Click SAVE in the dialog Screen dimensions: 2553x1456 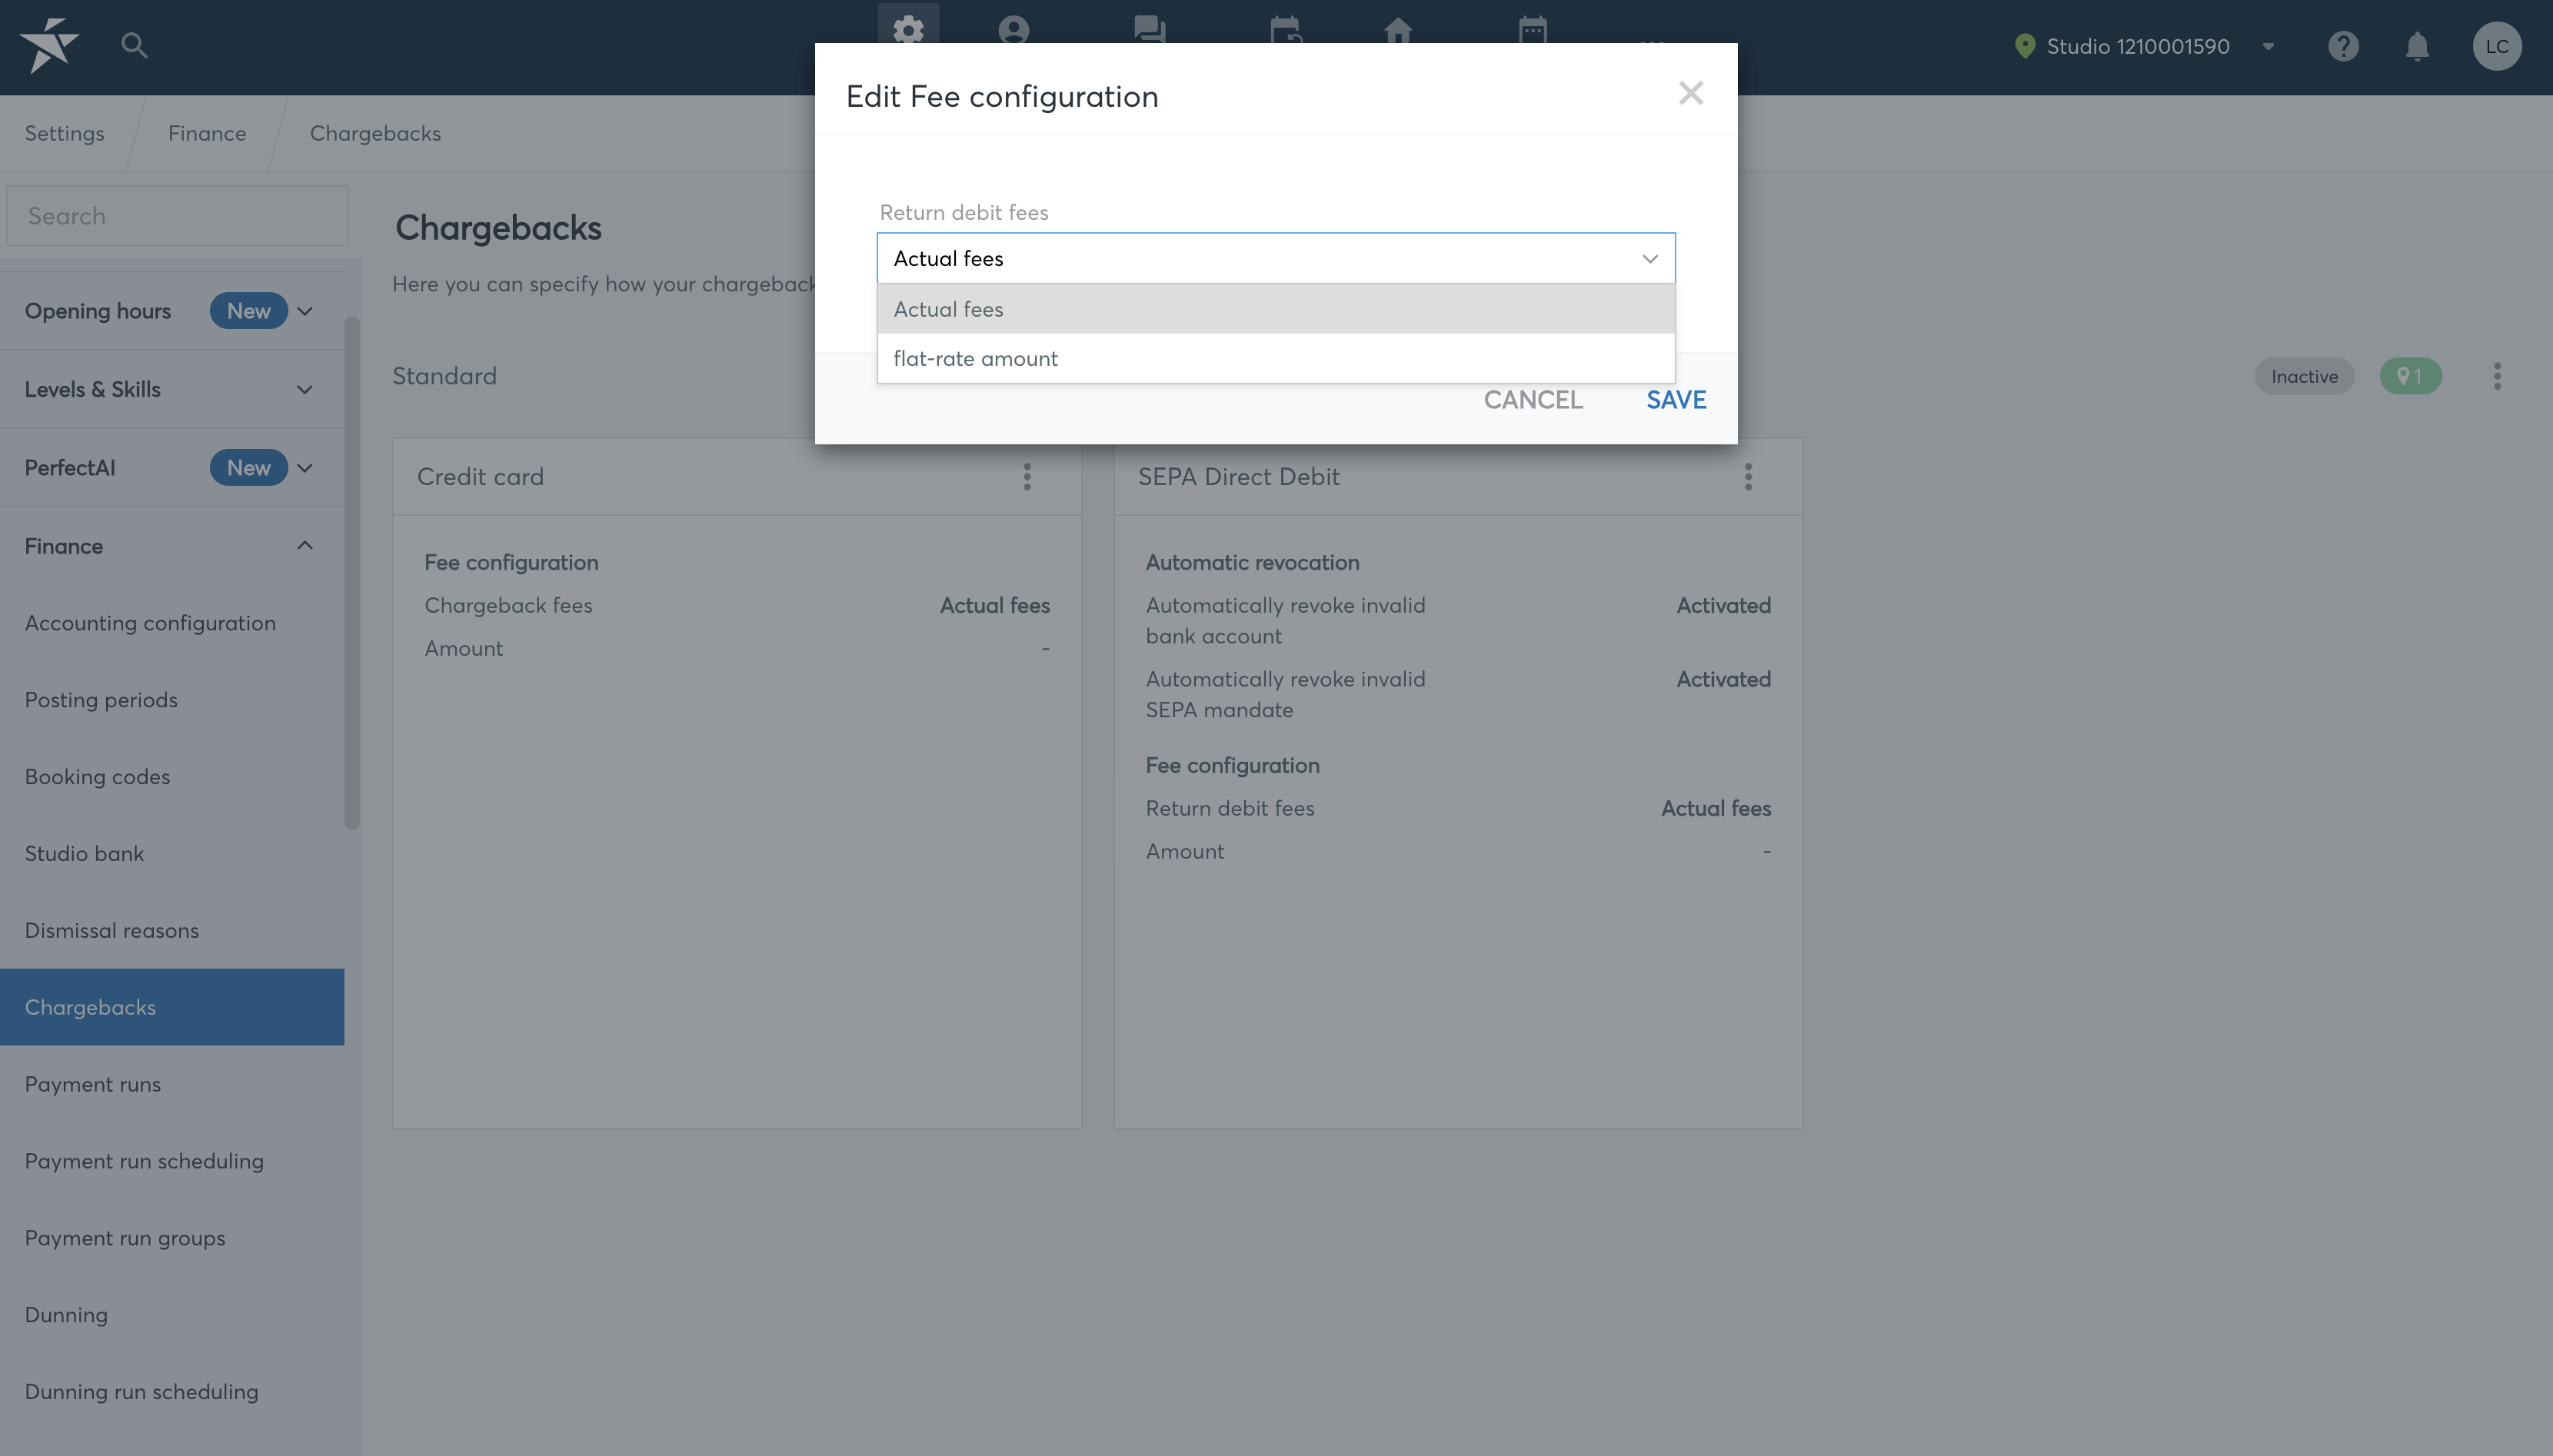click(1676, 399)
